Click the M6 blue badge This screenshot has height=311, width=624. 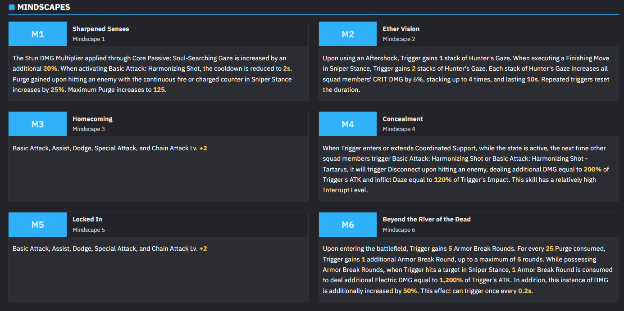pos(348,225)
